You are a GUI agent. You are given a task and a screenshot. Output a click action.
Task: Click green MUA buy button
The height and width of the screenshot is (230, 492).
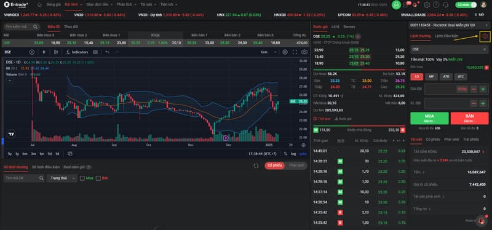pyautogui.click(x=429, y=118)
